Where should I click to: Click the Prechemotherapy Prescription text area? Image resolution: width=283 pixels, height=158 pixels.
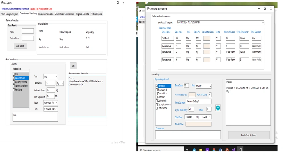tap(87, 96)
